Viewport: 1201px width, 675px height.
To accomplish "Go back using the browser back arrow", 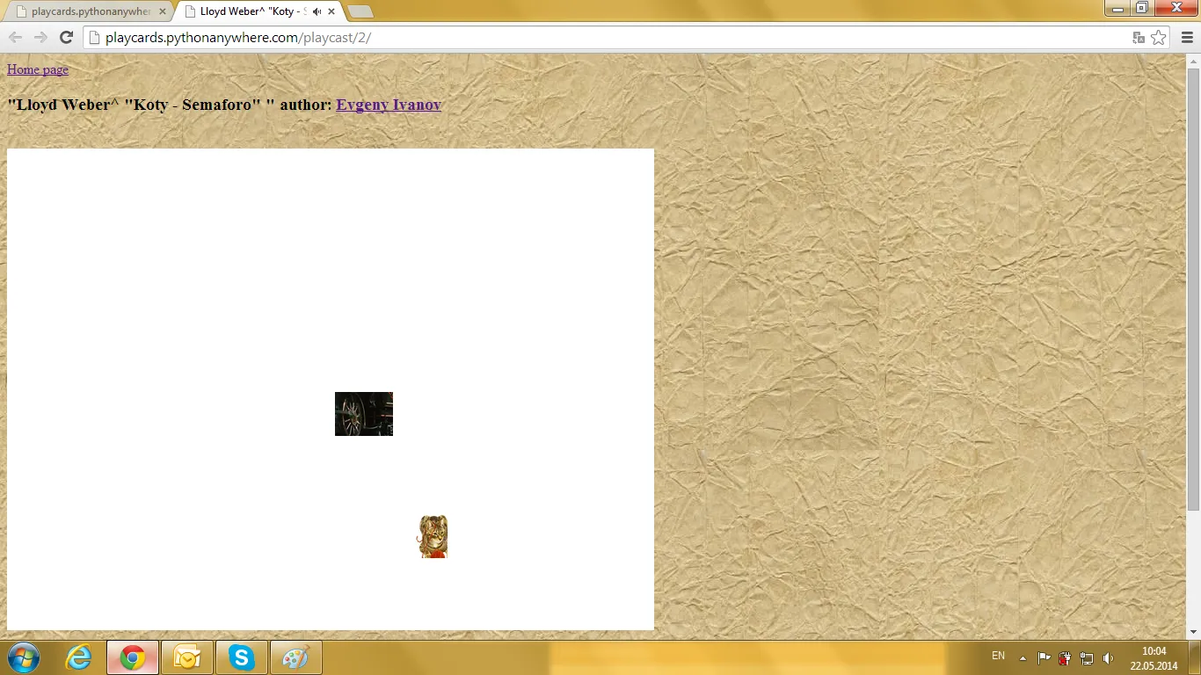I will [15, 37].
